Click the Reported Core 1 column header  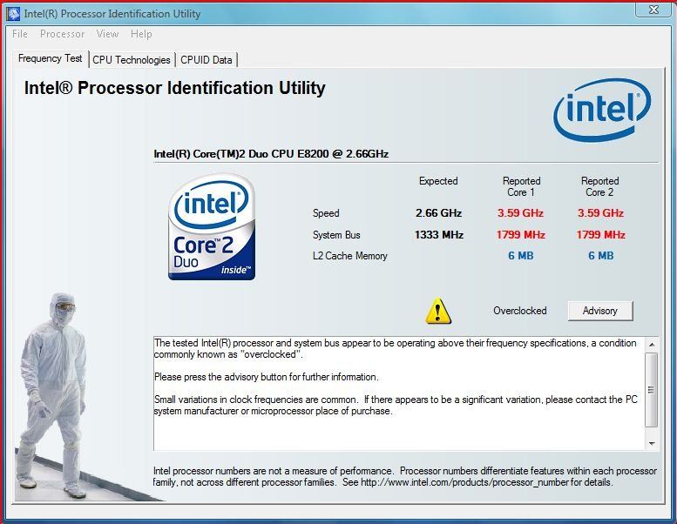[521, 186]
